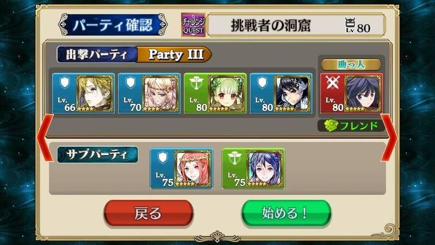Click the shield icon on Lv. 66 card
The image size is (435, 245).
65,83
